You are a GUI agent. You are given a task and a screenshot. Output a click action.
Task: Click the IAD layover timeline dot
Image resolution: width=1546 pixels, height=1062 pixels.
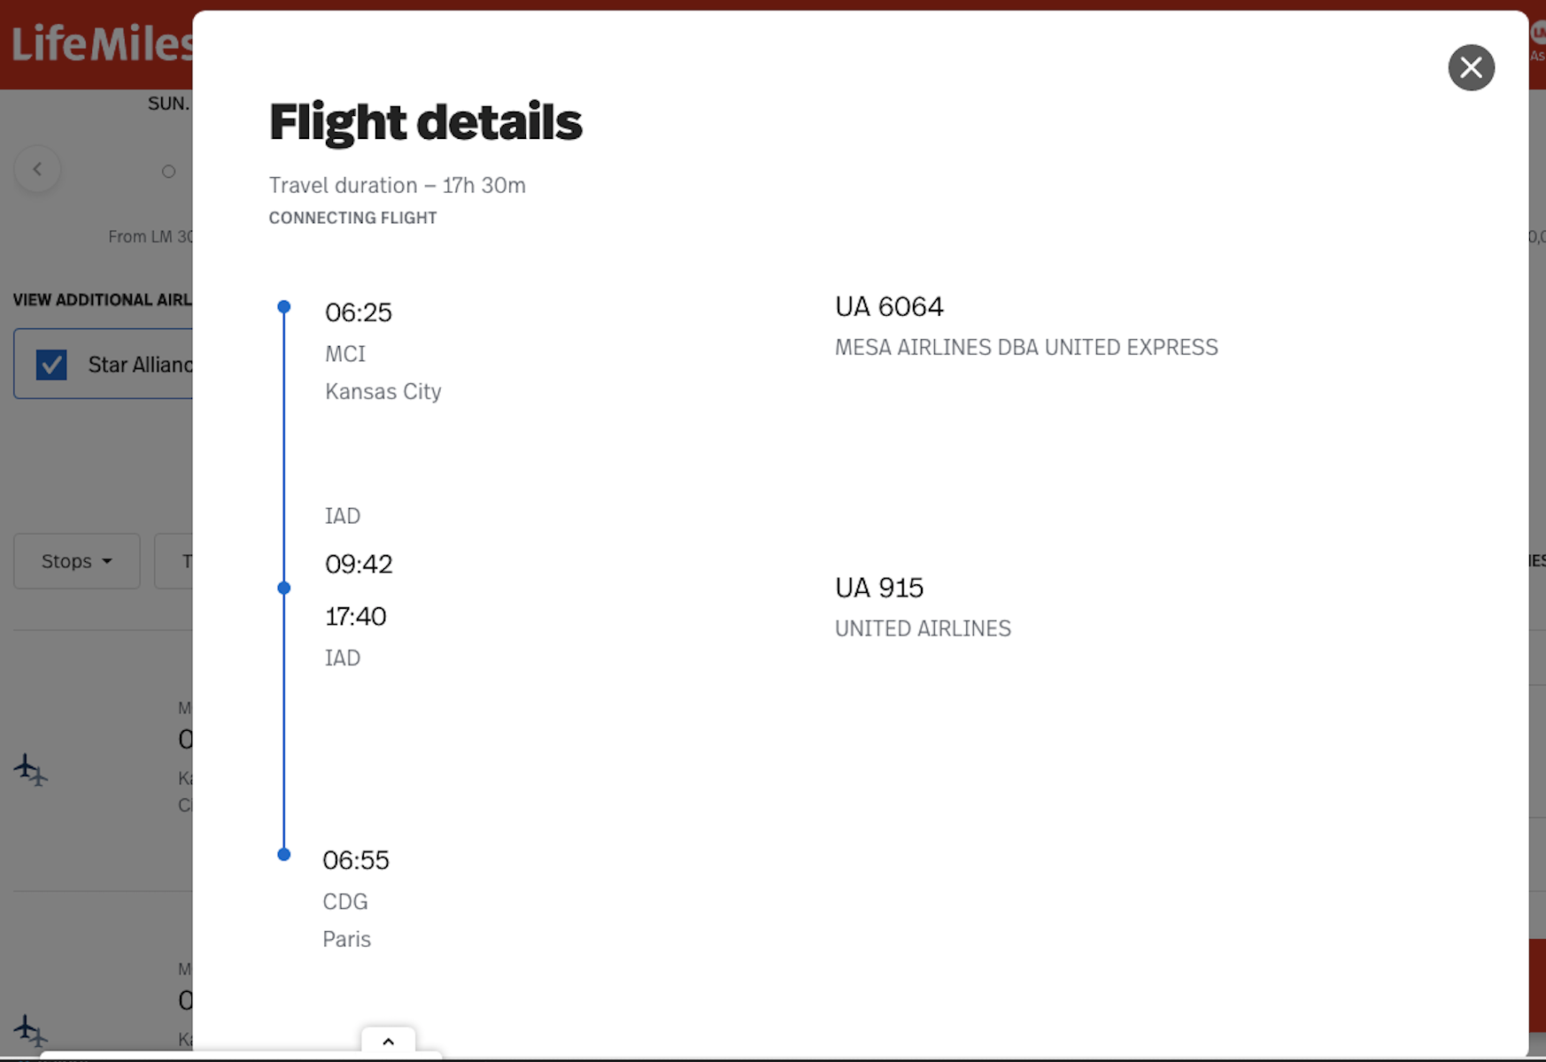pos(283,588)
